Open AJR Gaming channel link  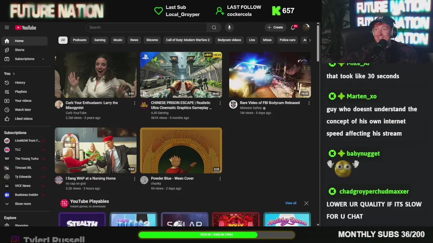(160, 113)
